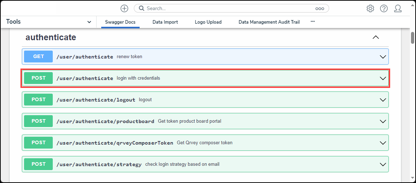Open the Data Management Audit Trail tab
This screenshot has width=416, height=183.
click(x=269, y=22)
